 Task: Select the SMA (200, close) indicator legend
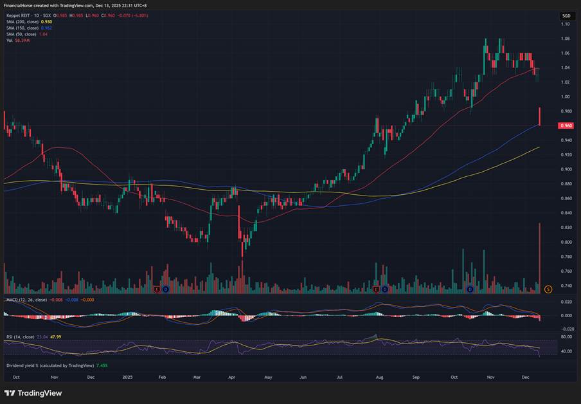[23, 23]
